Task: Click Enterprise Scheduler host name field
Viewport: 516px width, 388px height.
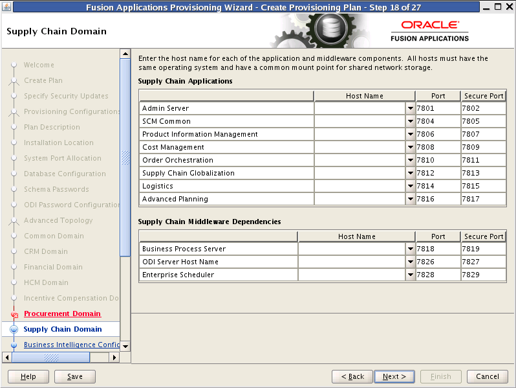Action: [x=352, y=275]
